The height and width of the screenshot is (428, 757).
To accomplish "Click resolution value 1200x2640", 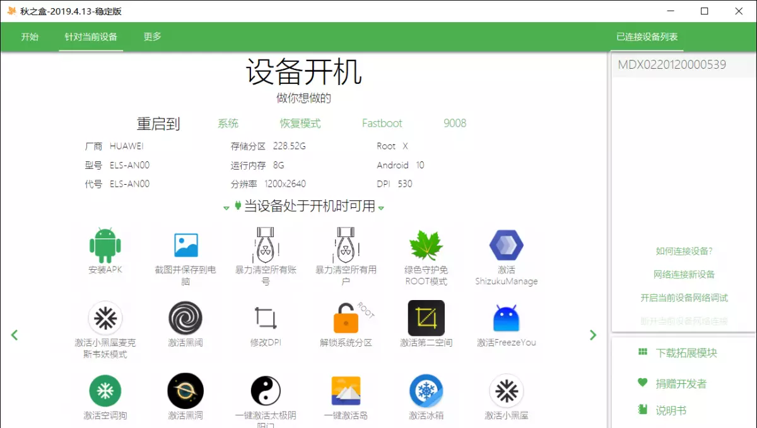I will click(x=285, y=184).
